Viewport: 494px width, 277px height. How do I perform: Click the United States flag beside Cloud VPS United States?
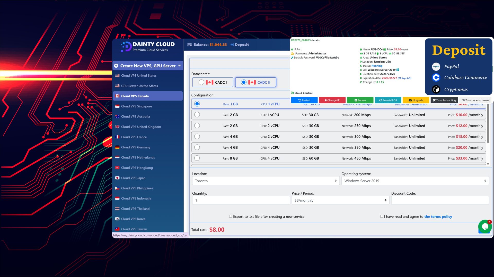[117, 75]
